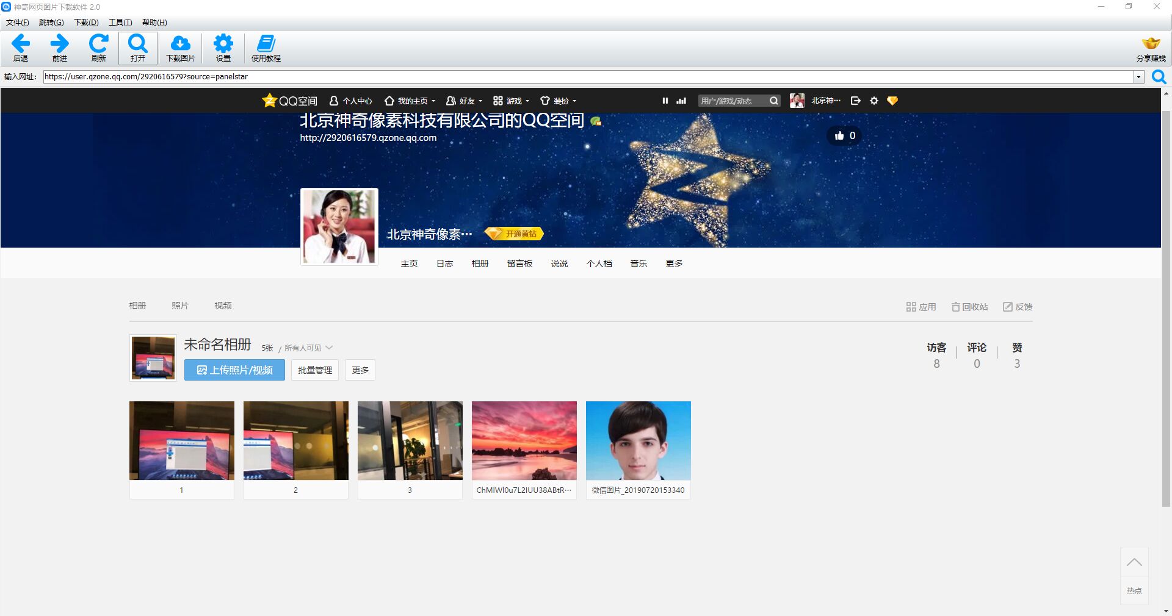
Task: Open 跳转(G) menu
Action: [51, 23]
